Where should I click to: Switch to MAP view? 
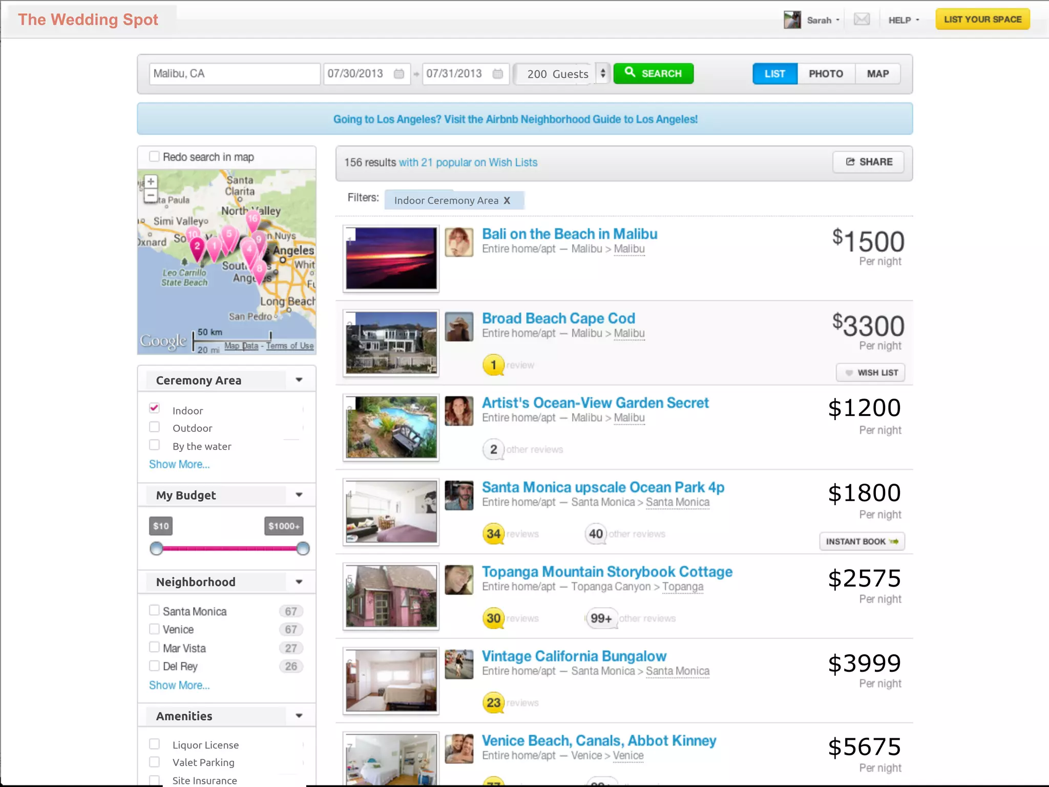(x=877, y=74)
